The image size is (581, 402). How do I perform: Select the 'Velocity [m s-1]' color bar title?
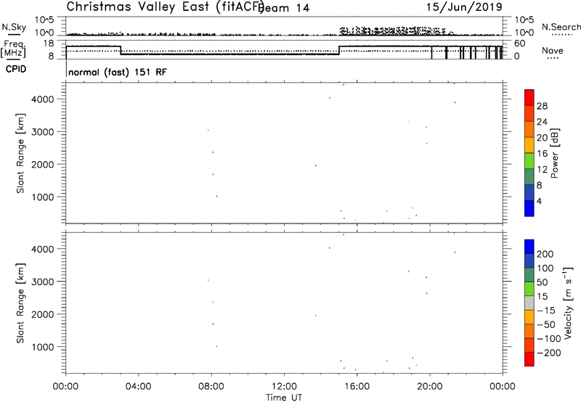click(x=568, y=303)
